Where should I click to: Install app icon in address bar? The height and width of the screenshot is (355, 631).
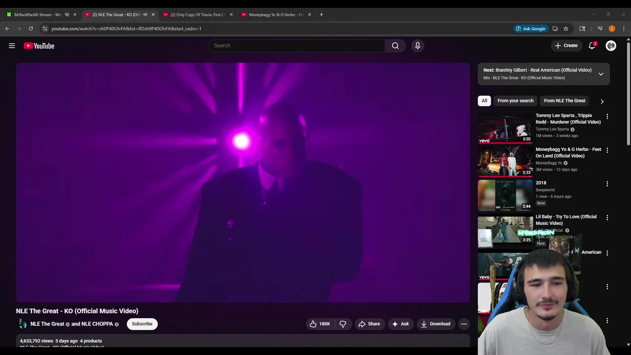pos(555,29)
